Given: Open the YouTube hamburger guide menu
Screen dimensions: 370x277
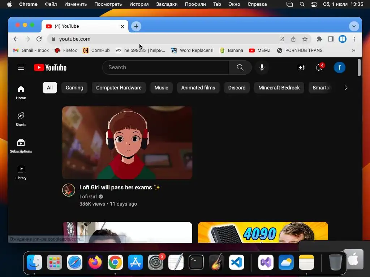Looking at the screenshot, I should pyautogui.click(x=21, y=67).
